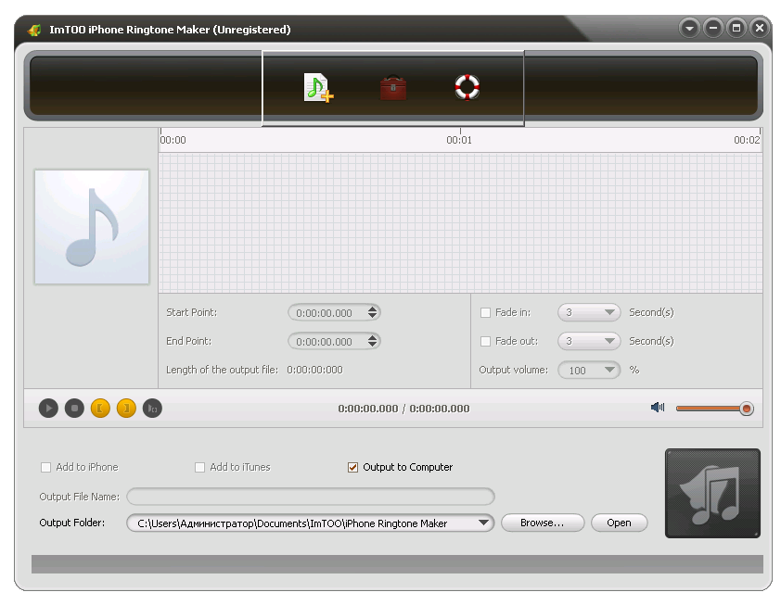Set start point with left bracket button
The height and width of the screenshot is (605, 781).
pos(100,409)
